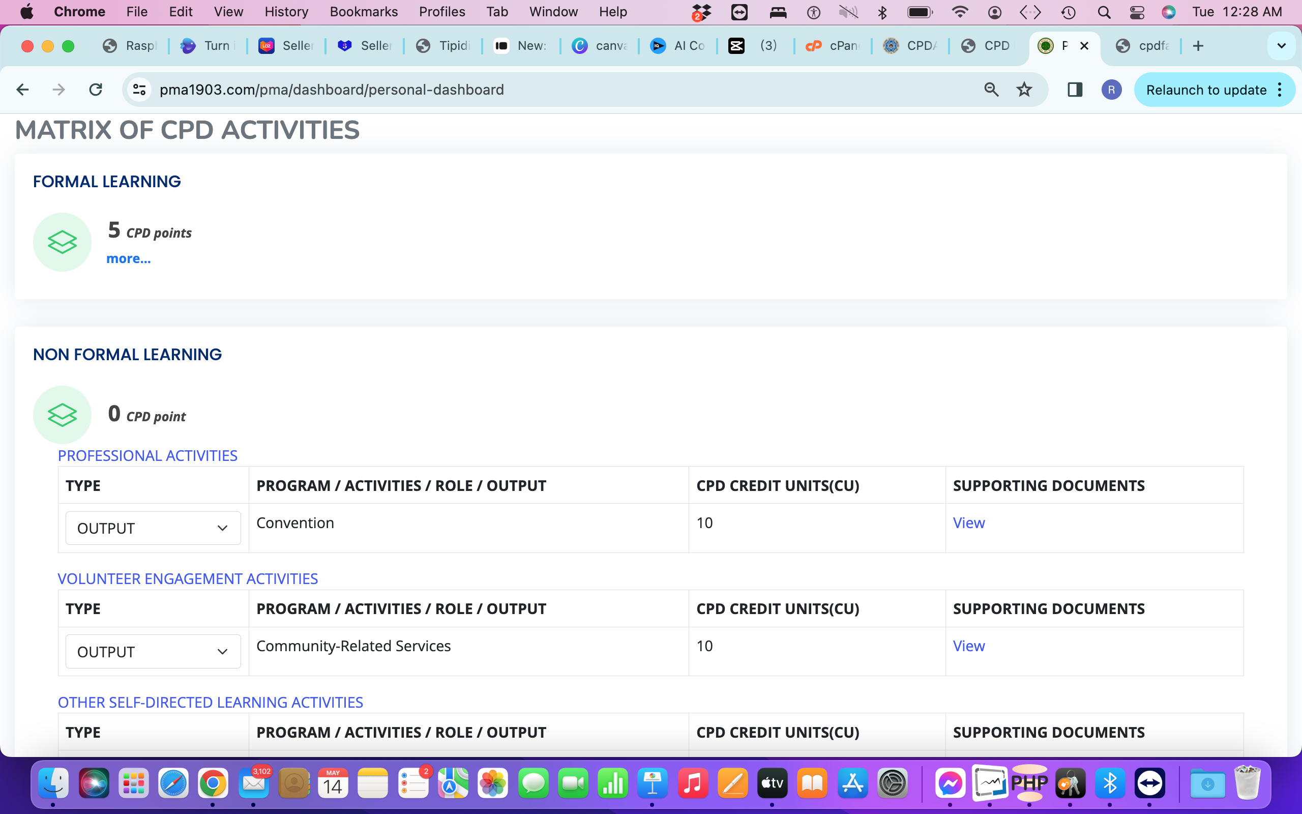
Task: View Convention supporting document
Action: click(x=968, y=523)
